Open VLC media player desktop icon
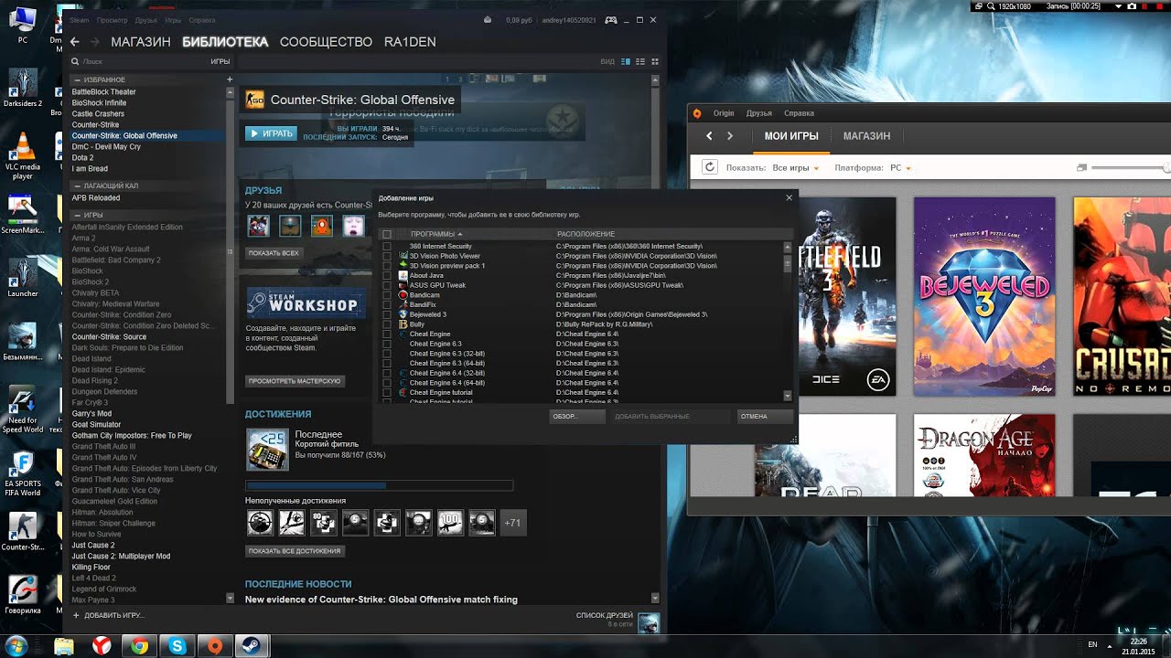Screen dimensions: 1171x658 (23, 146)
